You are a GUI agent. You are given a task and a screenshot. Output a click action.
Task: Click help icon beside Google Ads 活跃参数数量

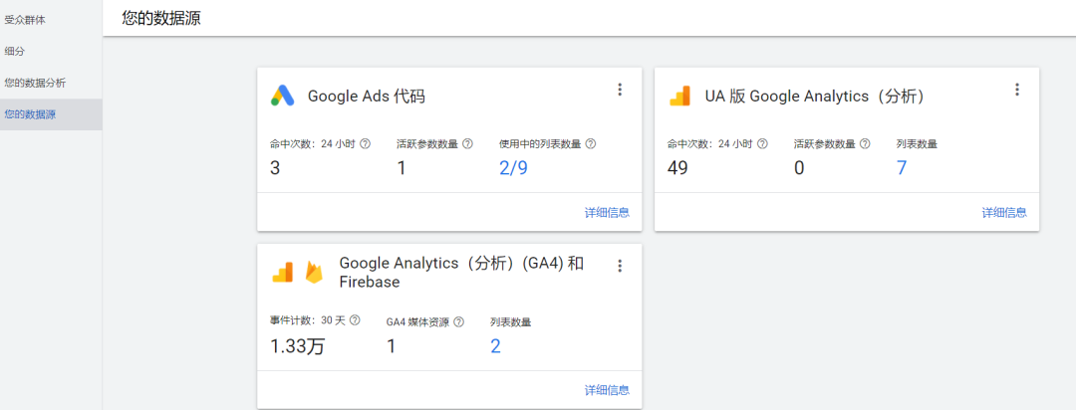pyautogui.click(x=467, y=144)
